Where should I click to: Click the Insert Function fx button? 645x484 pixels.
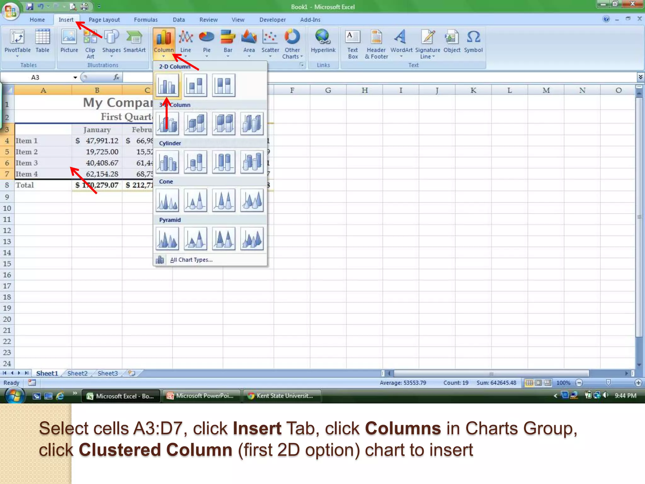click(x=116, y=77)
